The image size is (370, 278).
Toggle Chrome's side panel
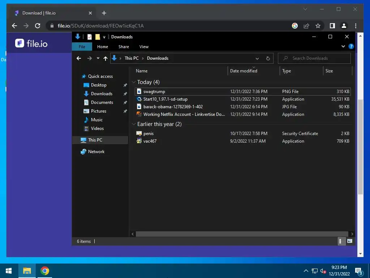(332, 26)
